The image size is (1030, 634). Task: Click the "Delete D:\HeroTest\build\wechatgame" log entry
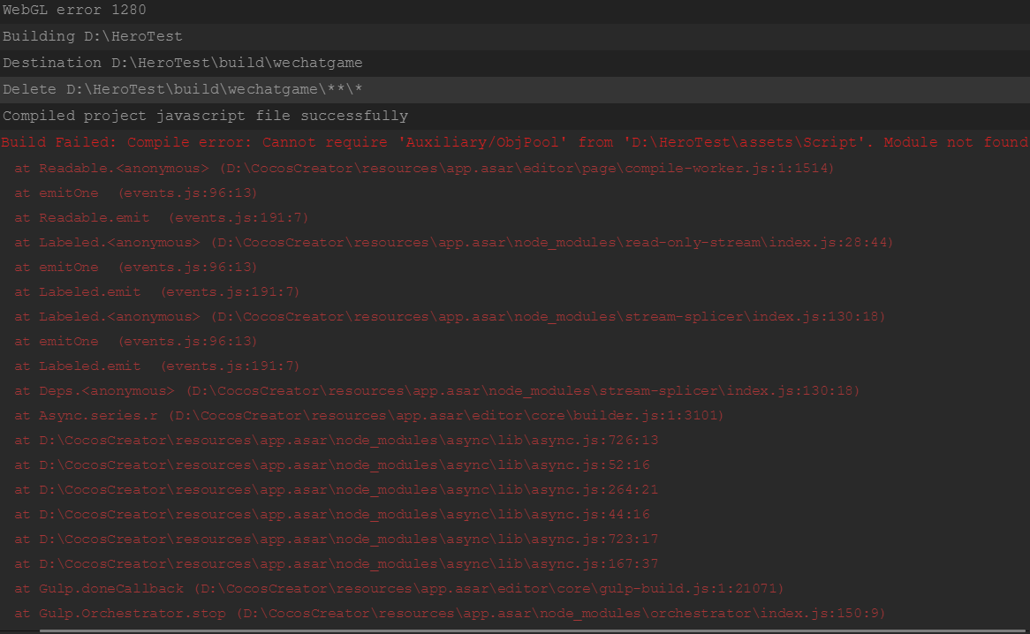click(x=182, y=89)
